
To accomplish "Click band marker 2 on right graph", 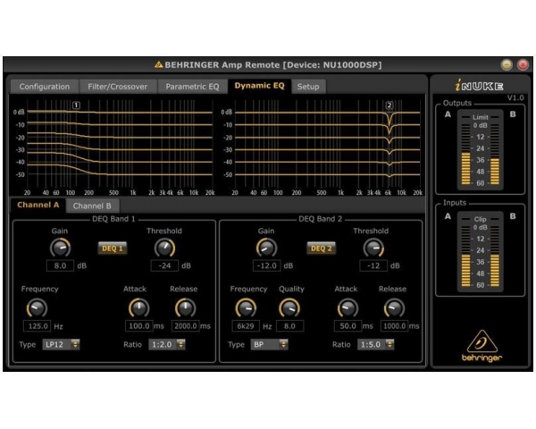I will [389, 105].
